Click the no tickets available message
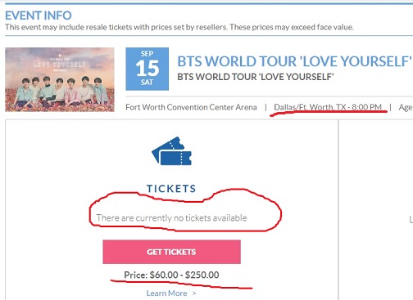 (x=171, y=217)
